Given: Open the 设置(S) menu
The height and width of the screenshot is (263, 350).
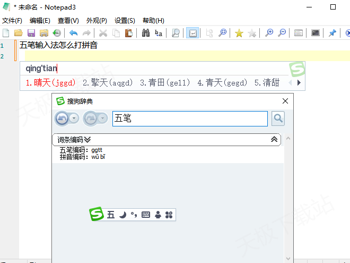Looking at the screenshot, I should [125, 21].
